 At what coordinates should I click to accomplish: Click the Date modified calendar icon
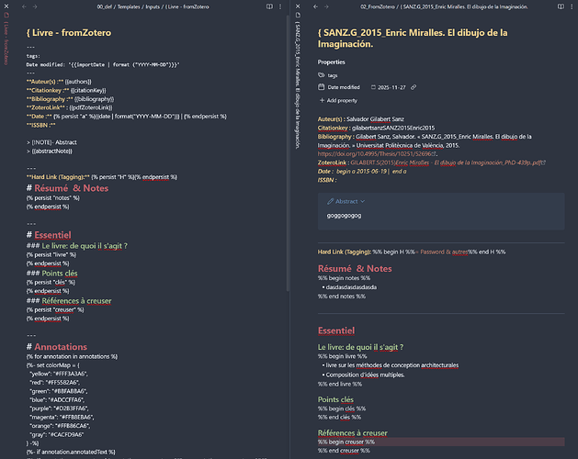pos(321,87)
